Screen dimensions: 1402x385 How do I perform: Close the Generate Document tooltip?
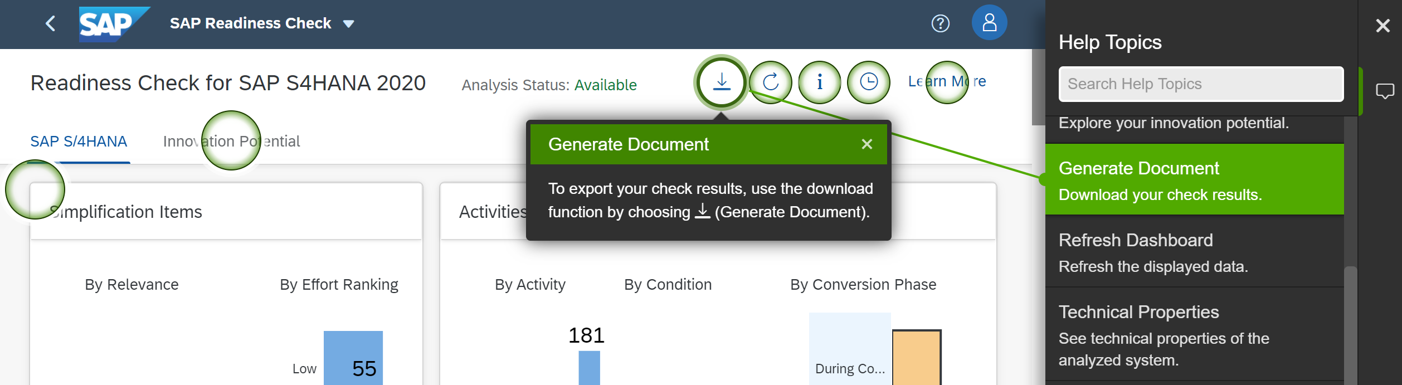click(866, 144)
